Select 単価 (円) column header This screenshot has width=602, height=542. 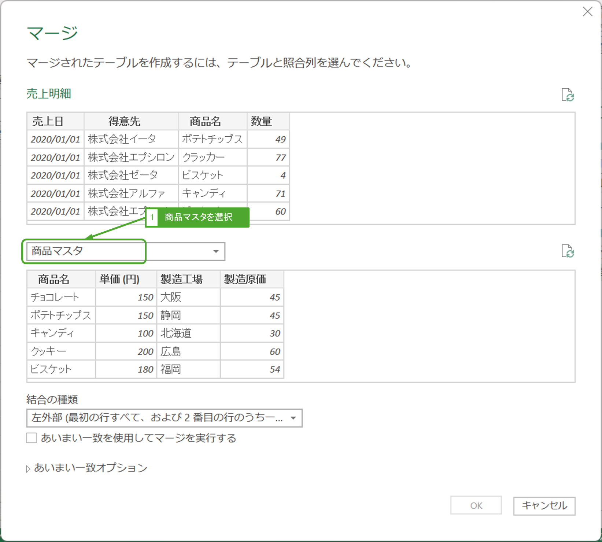(x=119, y=279)
